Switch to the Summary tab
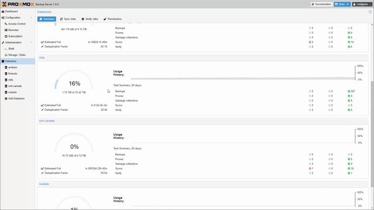This screenshot has width=374, height=210. pos(47,19)
